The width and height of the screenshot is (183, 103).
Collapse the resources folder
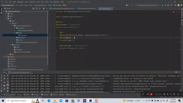10,45
